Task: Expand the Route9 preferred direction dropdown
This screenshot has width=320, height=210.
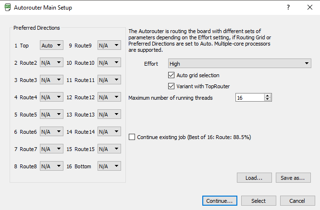Action: click(109, 45)
